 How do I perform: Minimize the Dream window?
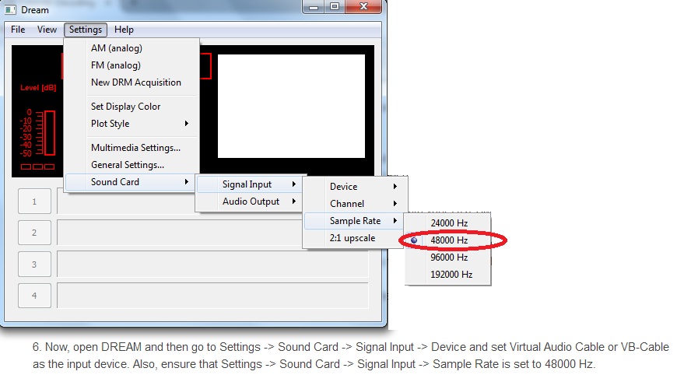[314, 6]
